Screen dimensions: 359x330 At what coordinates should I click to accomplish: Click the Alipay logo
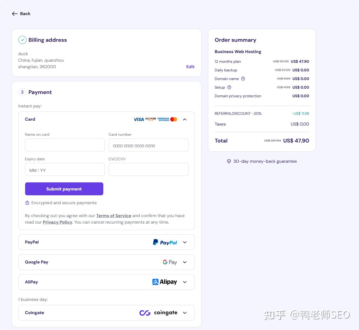pyautogui.click(x=165, y=282)
